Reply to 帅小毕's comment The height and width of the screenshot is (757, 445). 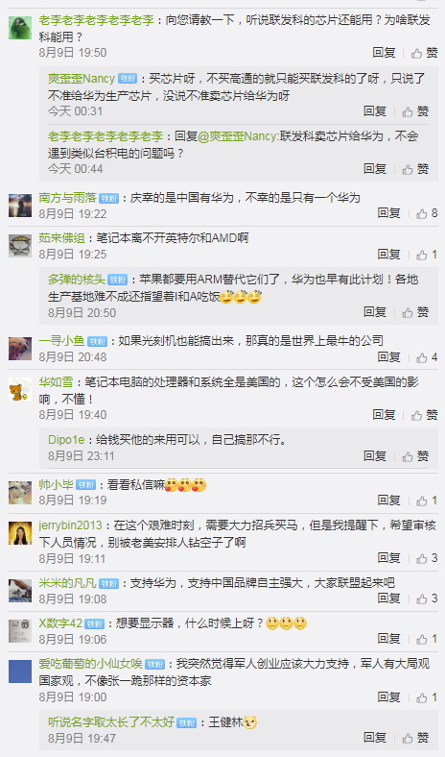[x=388, y=501]
